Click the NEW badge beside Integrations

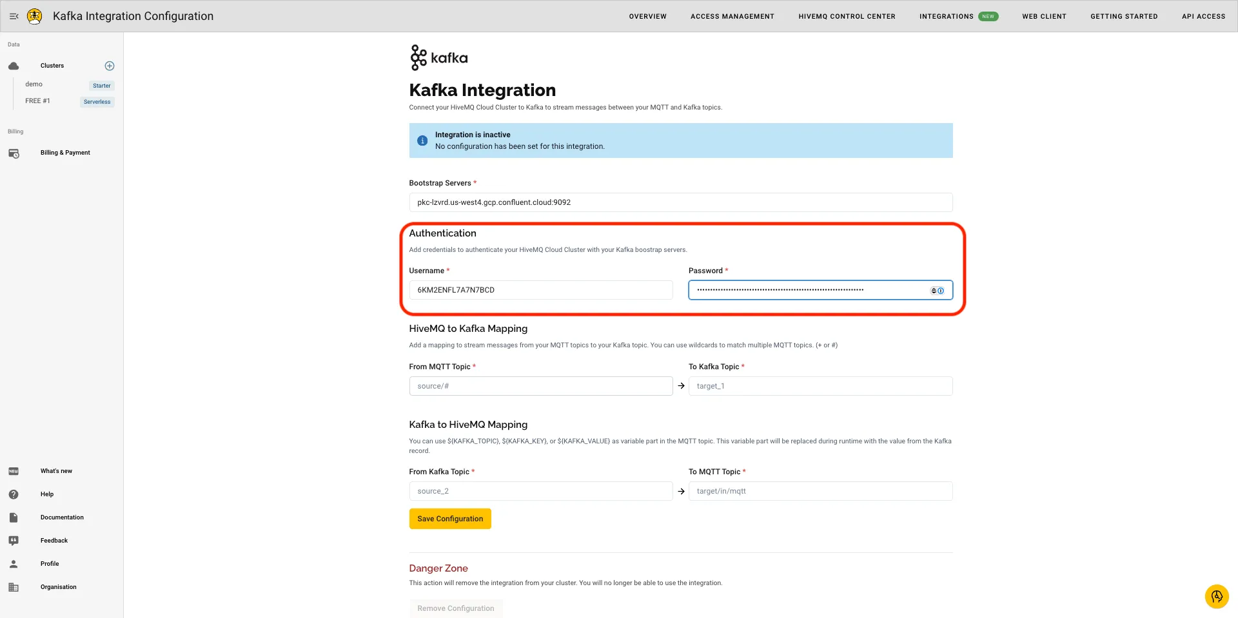988,16
